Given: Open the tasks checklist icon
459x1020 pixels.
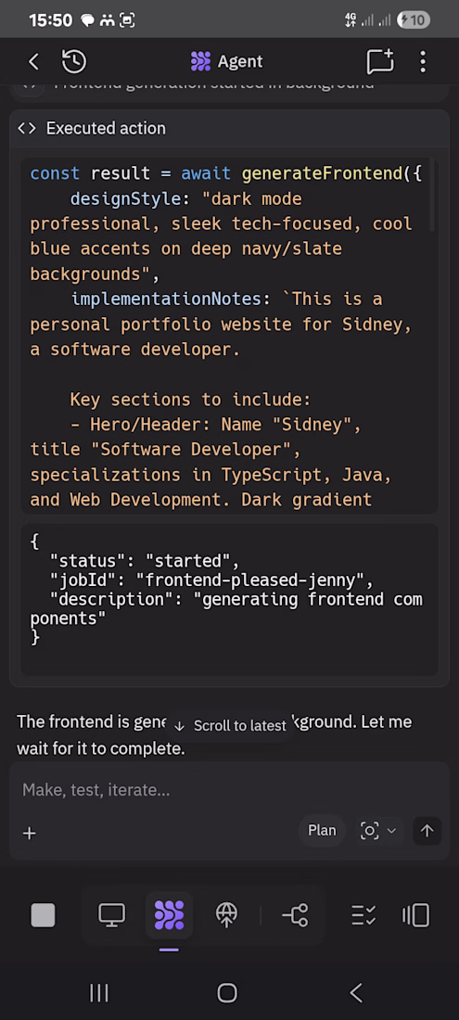Looking at the screenshot, I should (363, 914).
